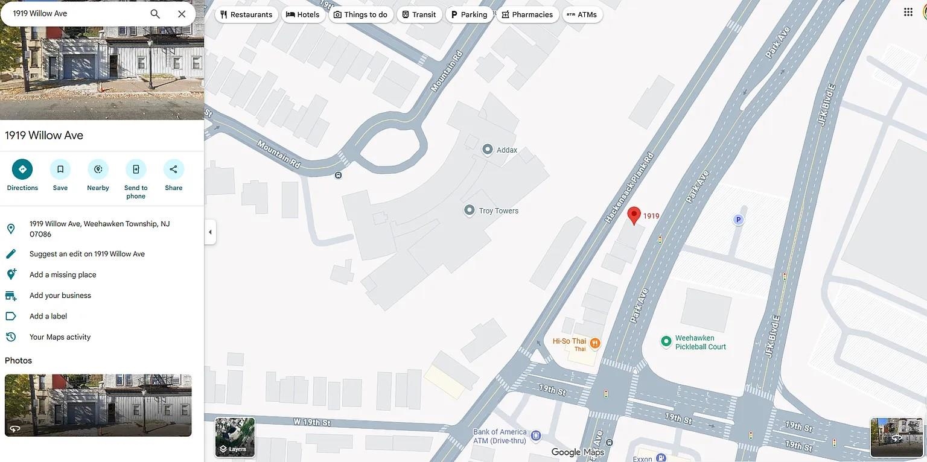Click the Weehawken Pickleball Court marker
The image size is (927, 462).
[666, 342]
